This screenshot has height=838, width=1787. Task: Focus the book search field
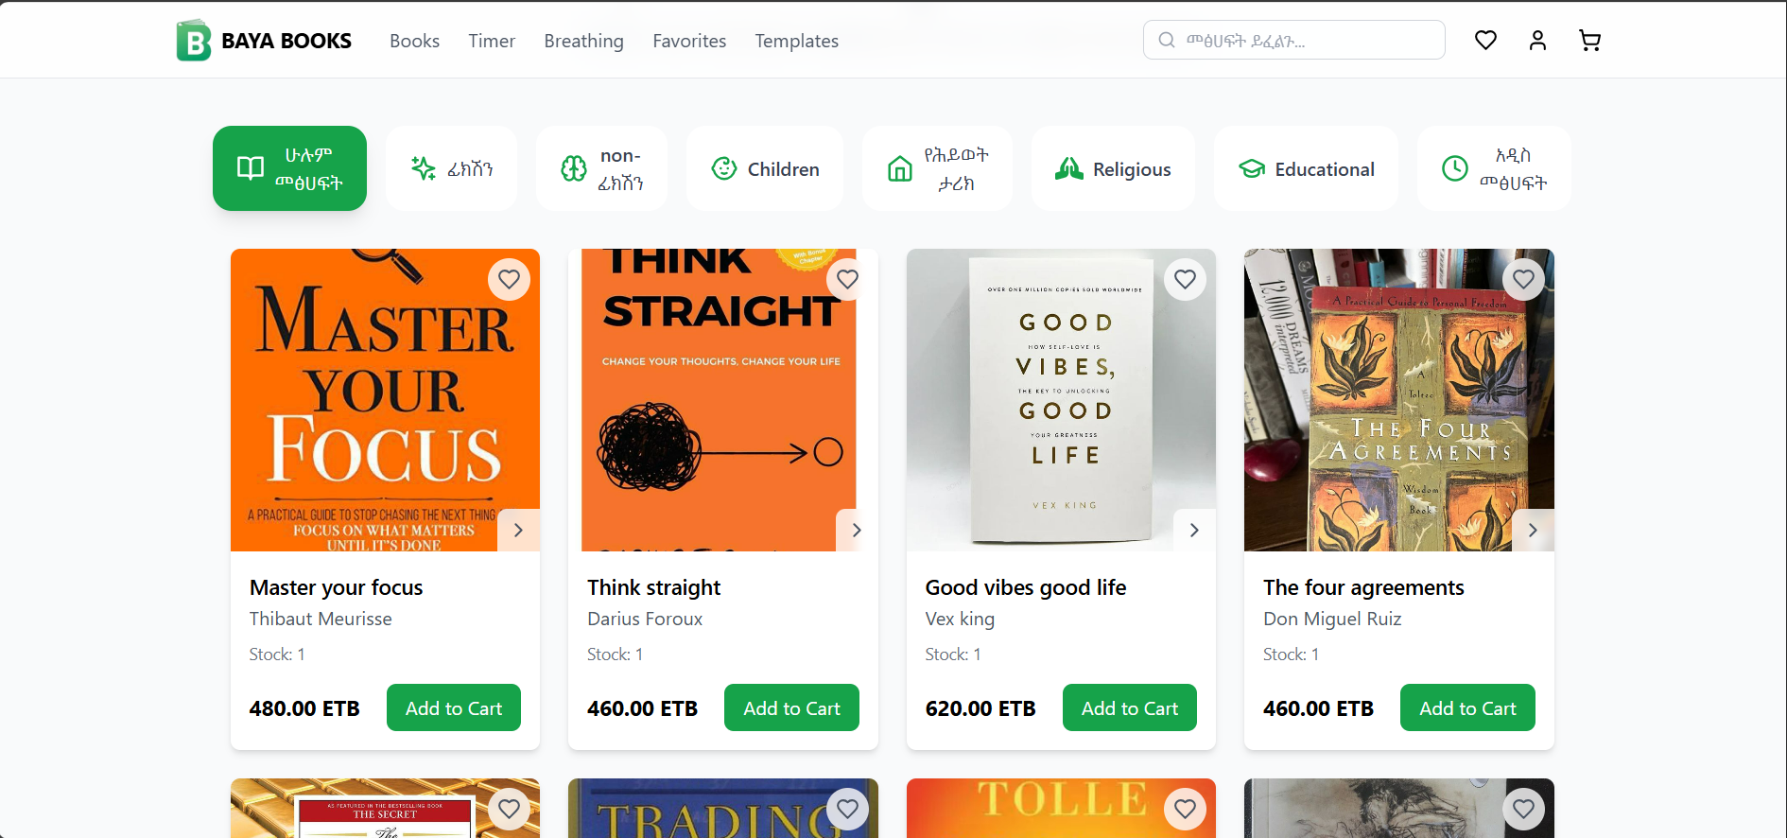point(1305,41)
